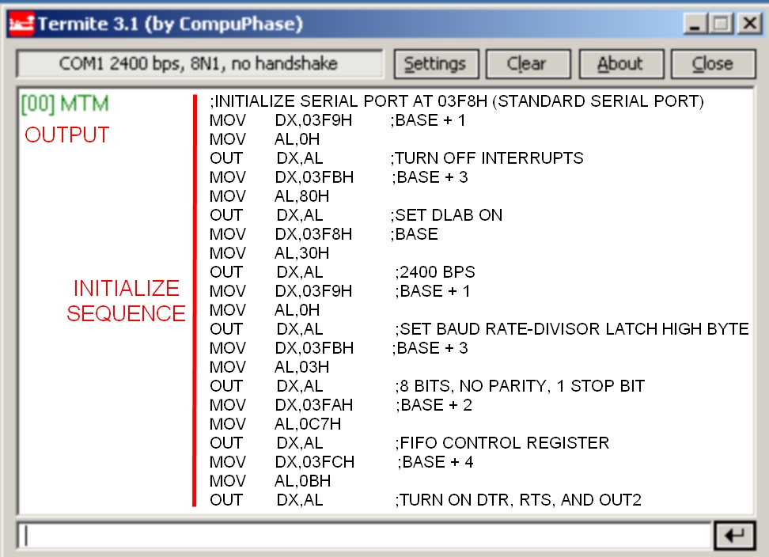Maximize the Termite 3.1 window
The width and height of the screenshot is (769, 557).
pyautogui.click(x=722, y=24)
